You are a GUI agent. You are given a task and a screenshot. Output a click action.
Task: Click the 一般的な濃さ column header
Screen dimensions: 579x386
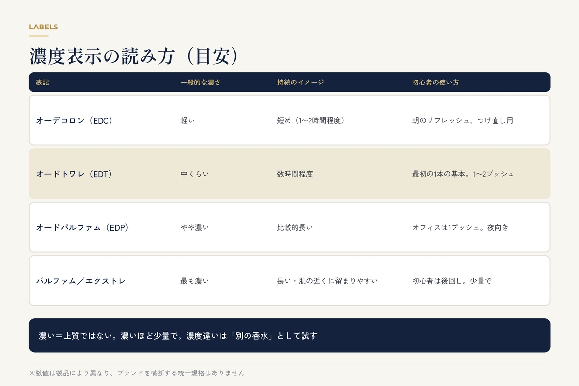(x=200, y=83)
